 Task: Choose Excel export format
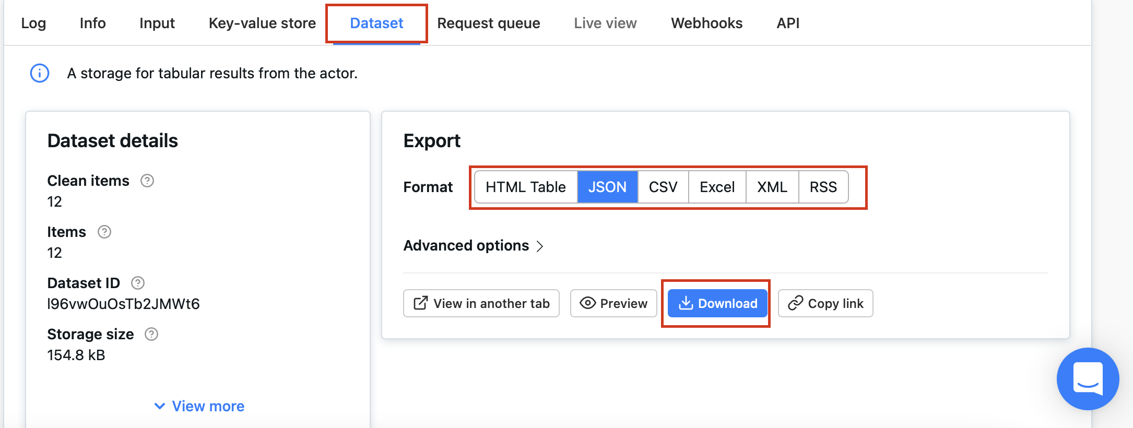point(717,187)
